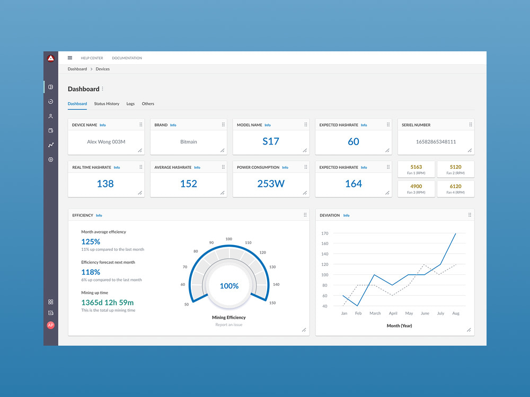Click serial number 16582865348111
530x397 pixels.
(x=436, y=142)
